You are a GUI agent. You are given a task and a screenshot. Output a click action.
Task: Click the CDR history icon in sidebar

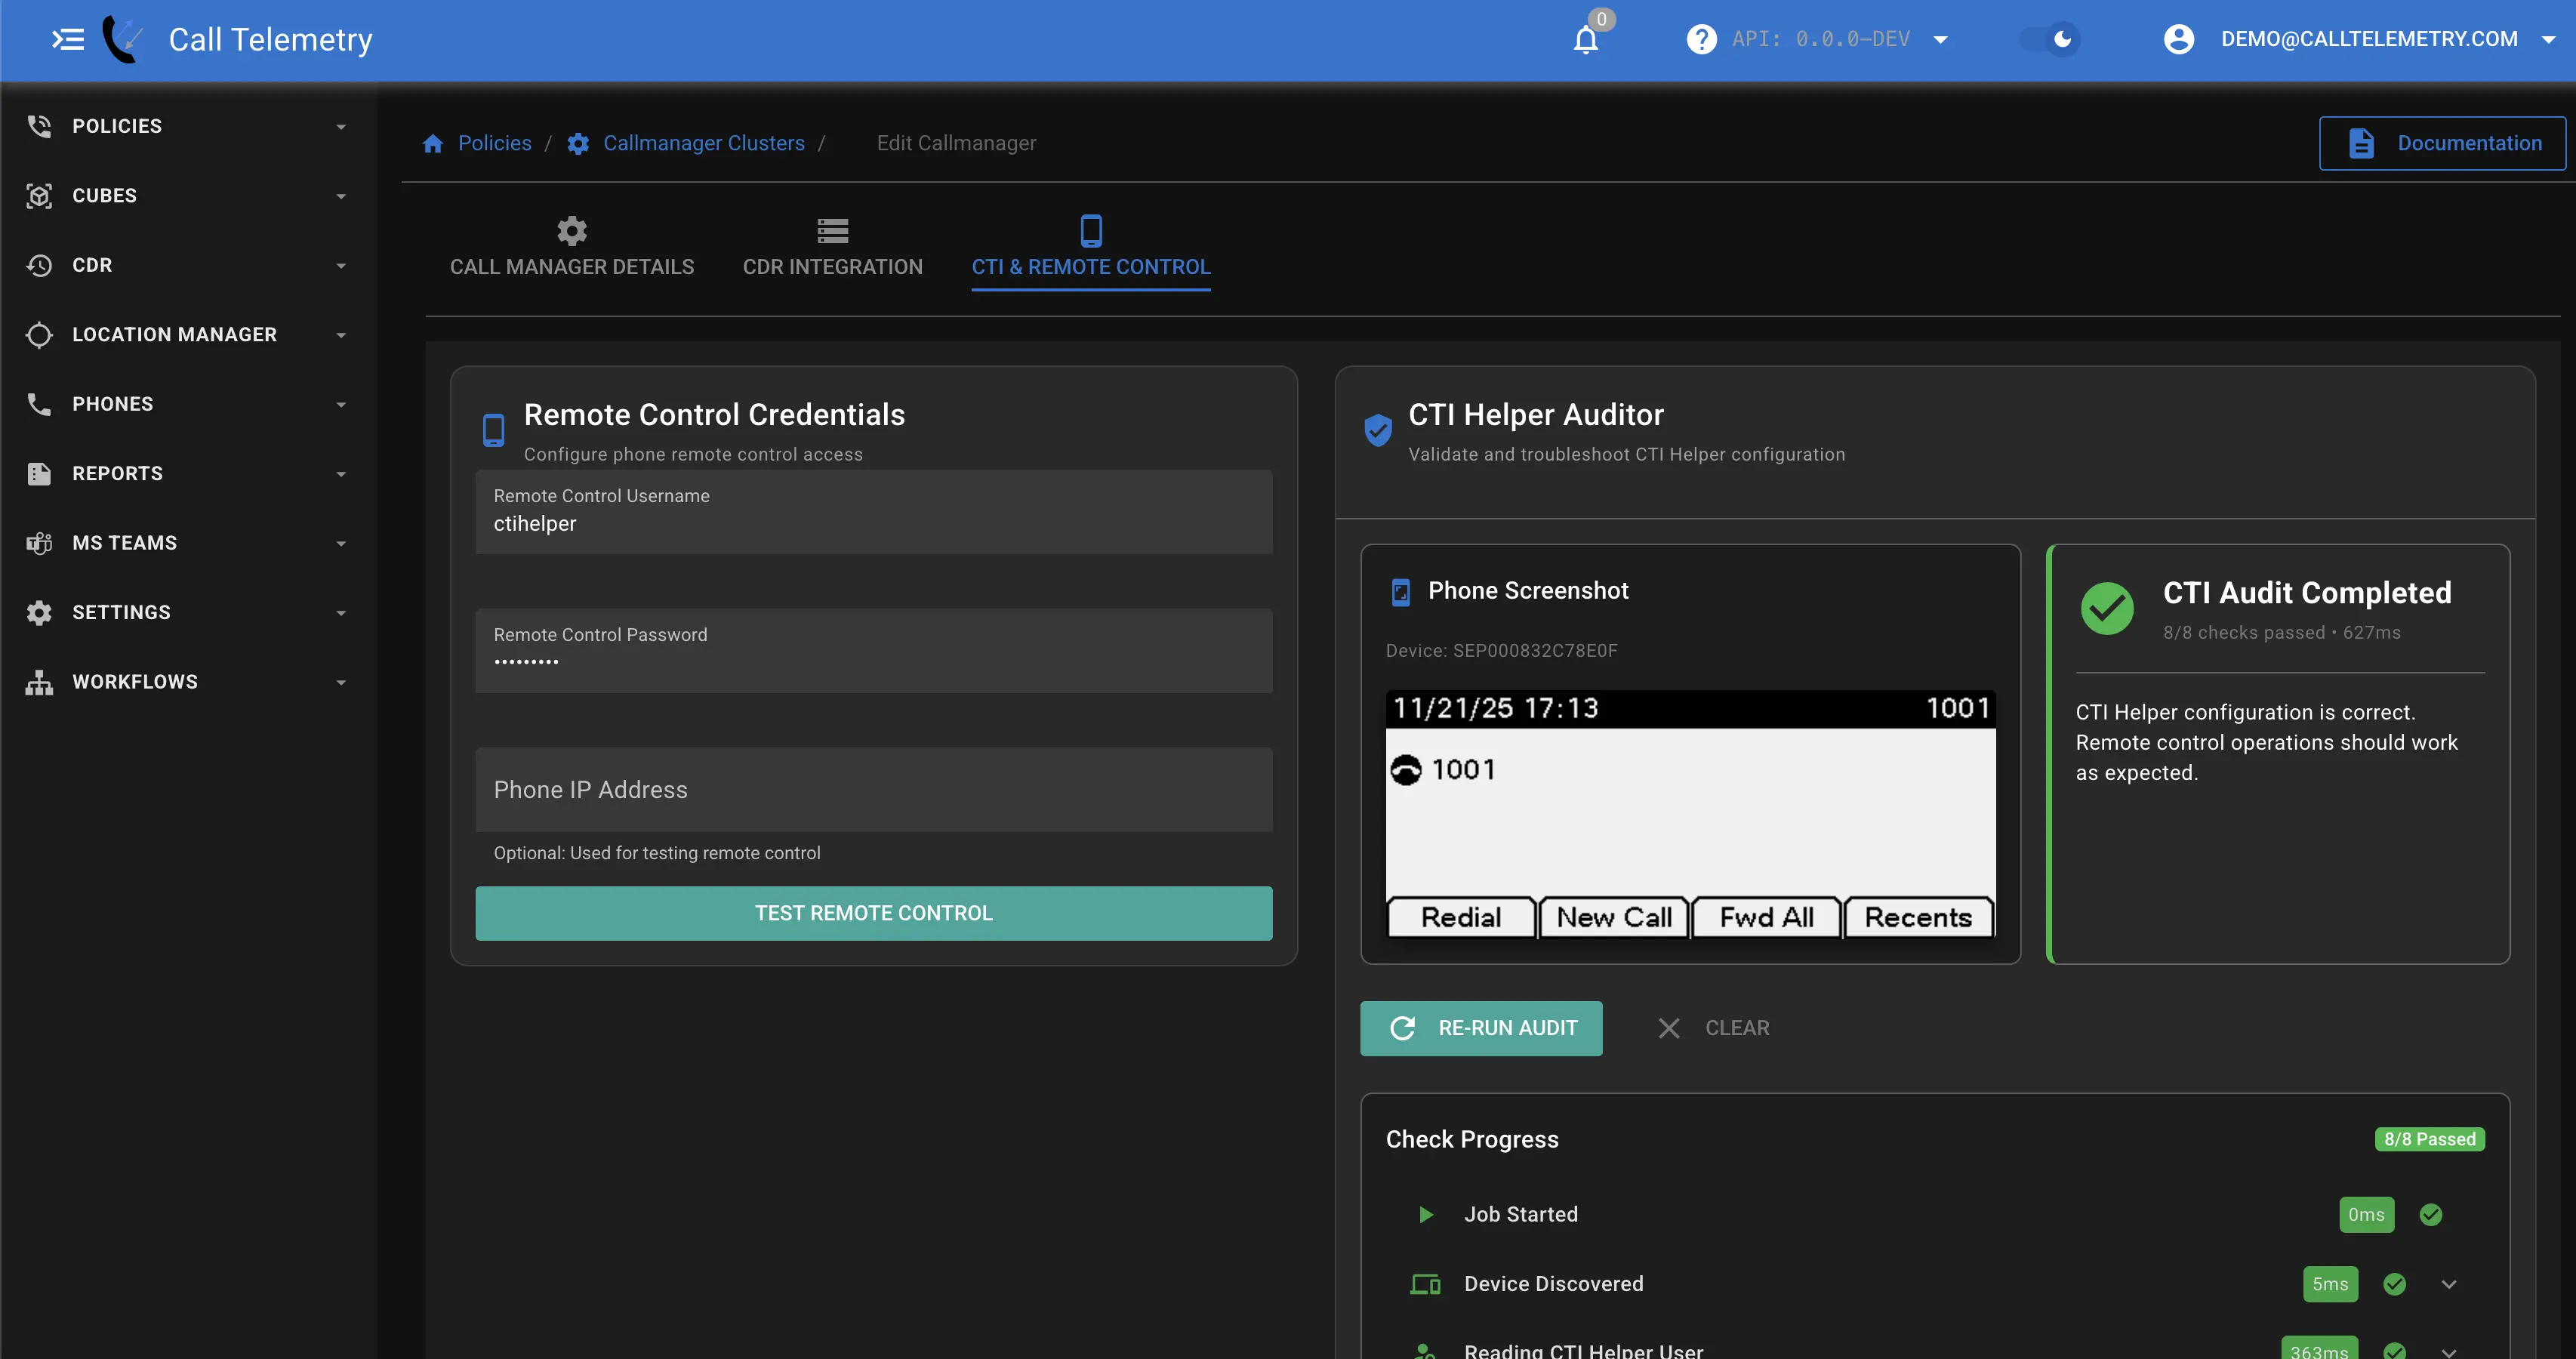coord(39,265)
